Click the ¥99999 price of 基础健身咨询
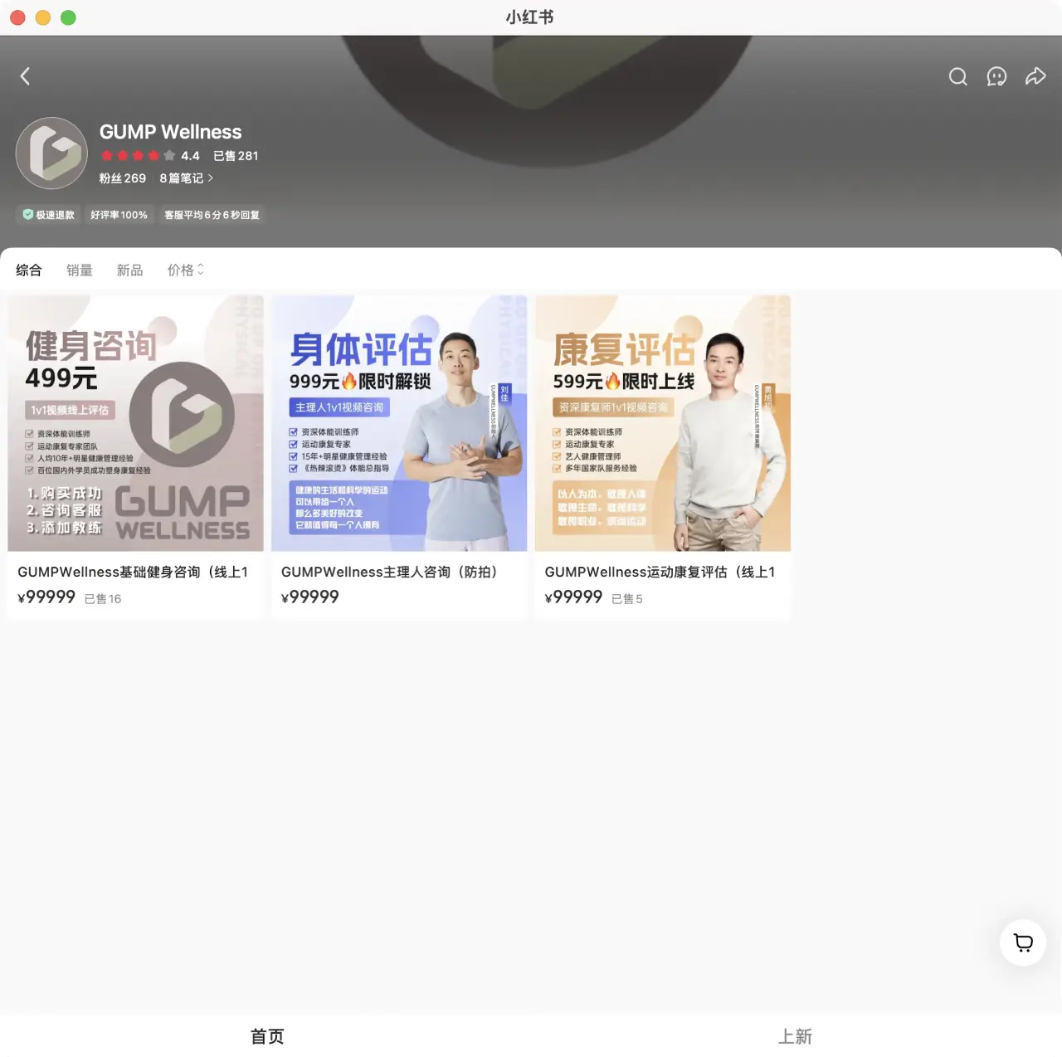The height and width of the screenshot is (1057, 1062). (46, 597)
